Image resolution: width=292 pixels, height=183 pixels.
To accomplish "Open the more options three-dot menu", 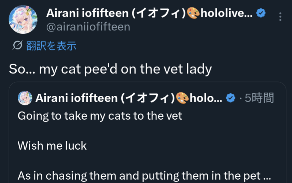I will click(280, 16).
